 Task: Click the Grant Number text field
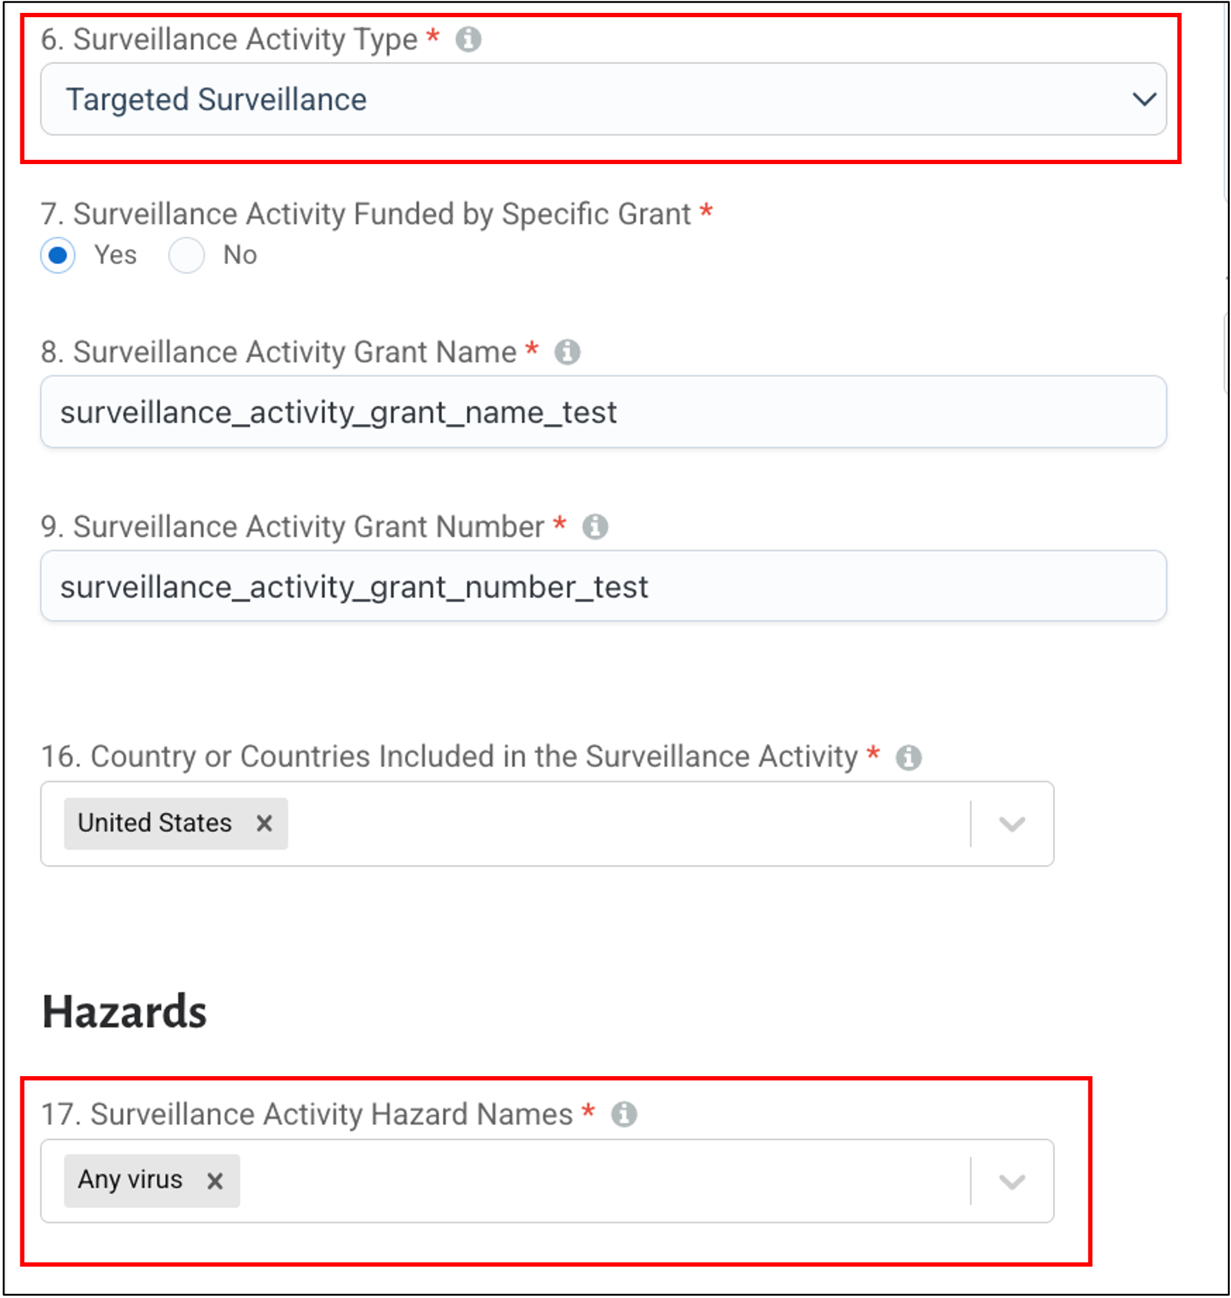pos(603,586)
